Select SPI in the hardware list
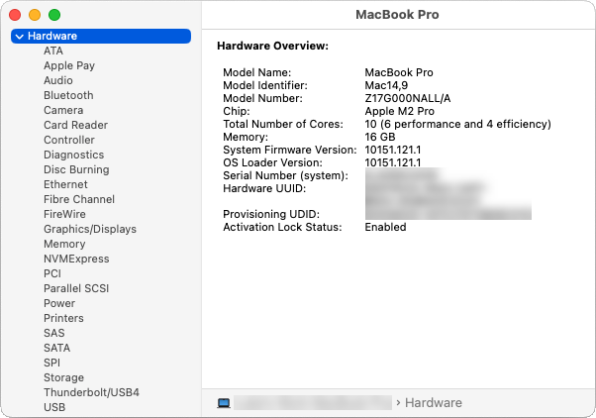This screenshot has height=418, width=596. point(52,363)
